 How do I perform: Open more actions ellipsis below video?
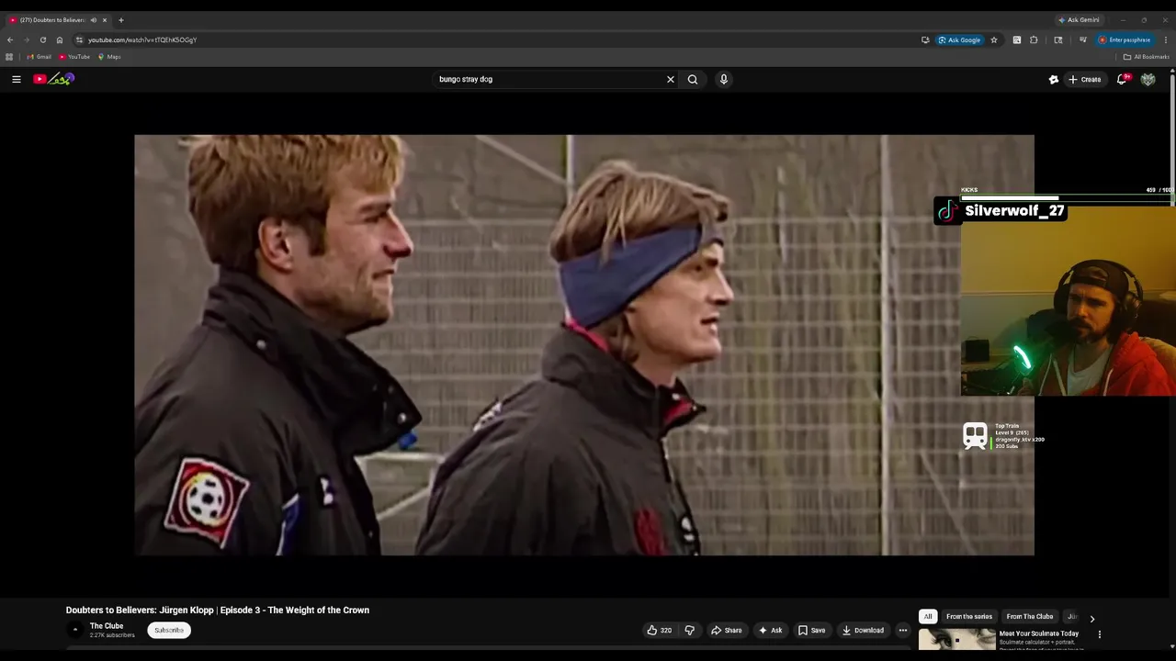click(902, 630)
